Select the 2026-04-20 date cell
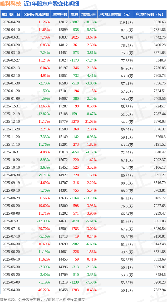Viewport: 167px width, 302px height. tap(11, 22)
